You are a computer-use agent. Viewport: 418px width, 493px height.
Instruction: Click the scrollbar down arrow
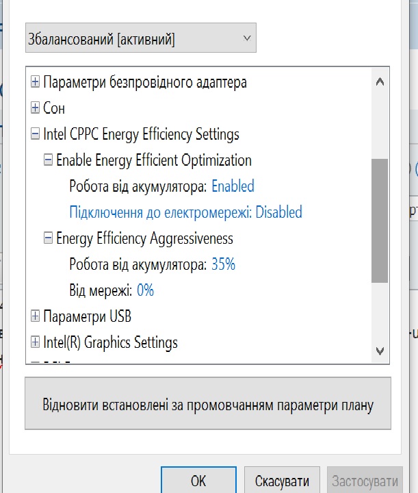point(380,351)
